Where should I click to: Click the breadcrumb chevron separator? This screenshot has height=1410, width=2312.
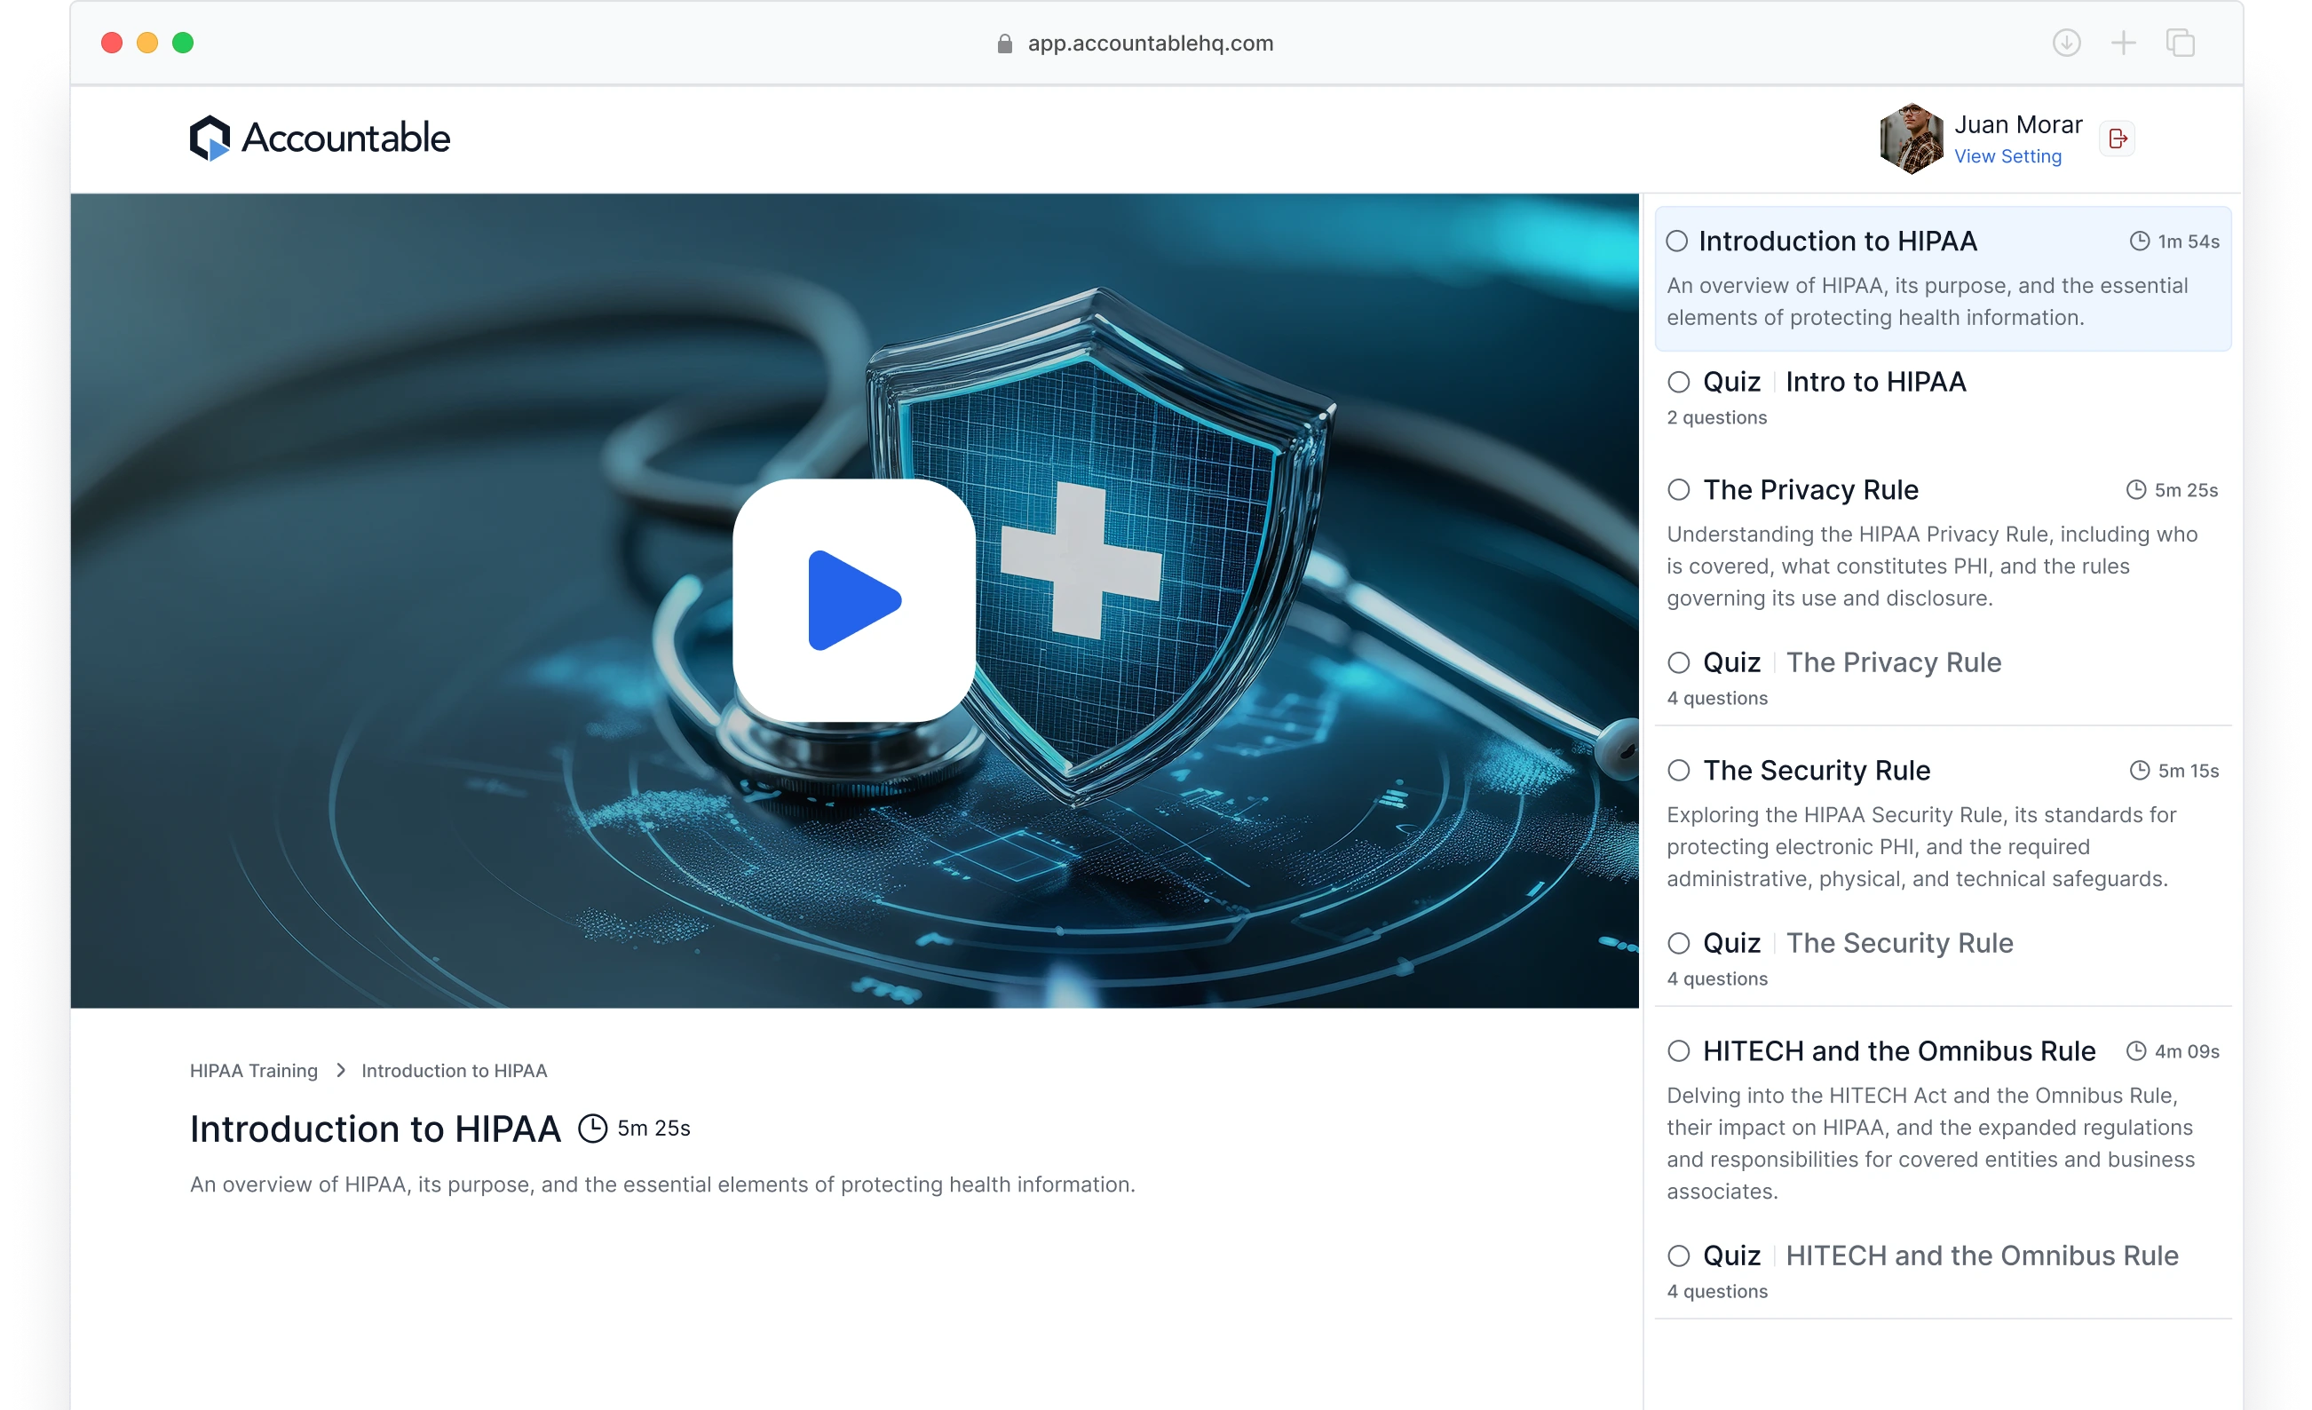tap(341, 1071)
